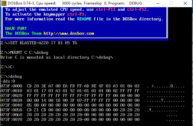193x126 pixels.
Task: Close the DOSBox window
Action: pyautogui.click(x=185, y=3)
